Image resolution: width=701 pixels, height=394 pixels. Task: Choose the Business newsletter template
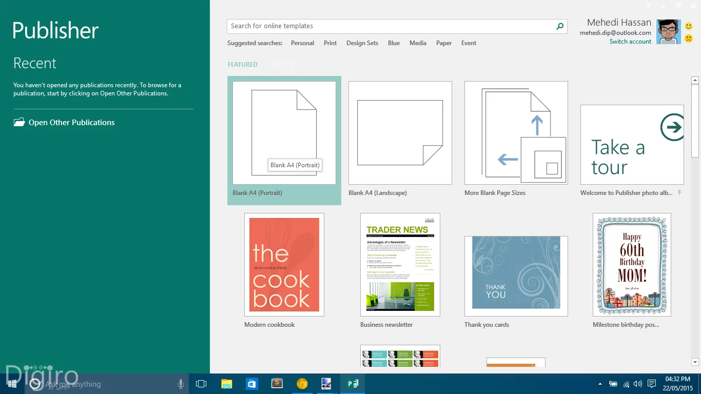pyautogui.click(x=400, y=271)
